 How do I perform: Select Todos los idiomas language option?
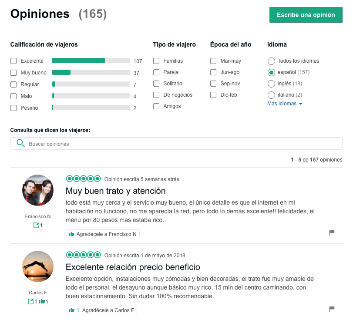(x=271, y=61)
